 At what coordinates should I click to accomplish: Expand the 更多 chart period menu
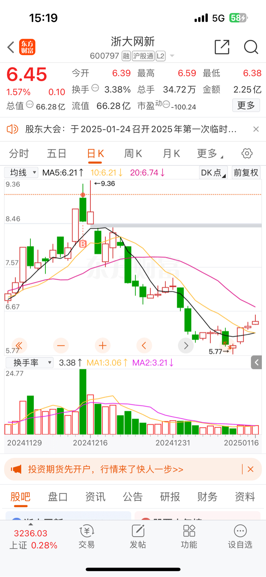pyautogui.click(x=210, y=153)
